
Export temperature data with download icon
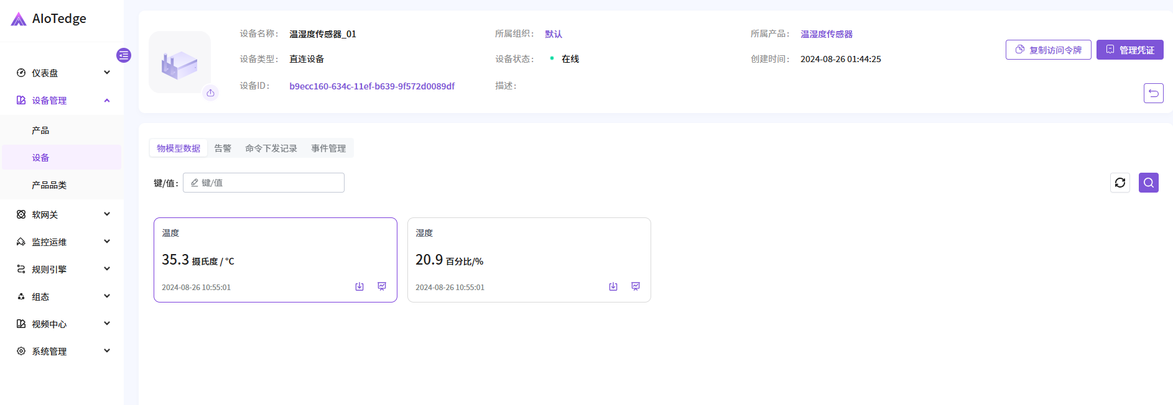click(x=359, y=286)
